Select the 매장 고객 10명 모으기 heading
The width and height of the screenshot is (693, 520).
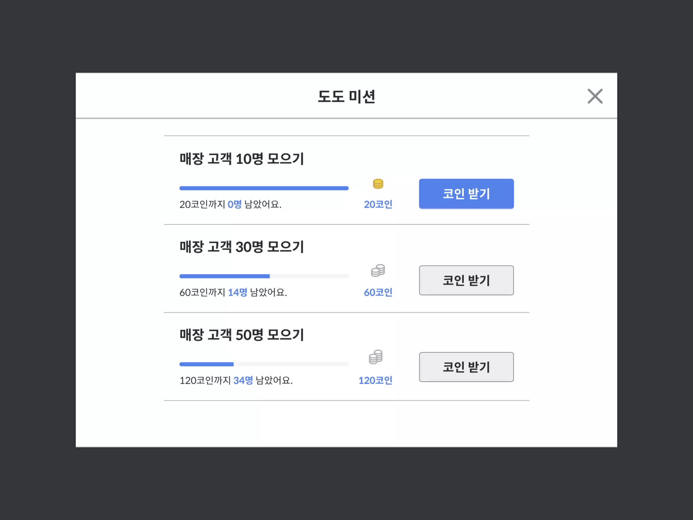[x=242, y=159]
